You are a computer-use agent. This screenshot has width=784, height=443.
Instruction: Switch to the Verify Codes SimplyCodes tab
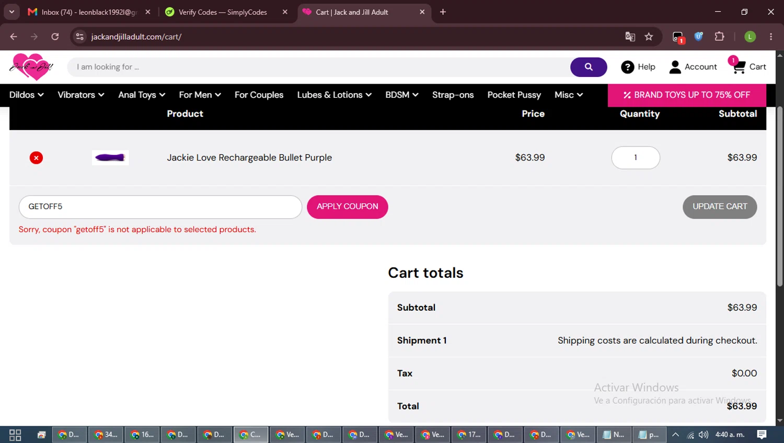[226, 12]
